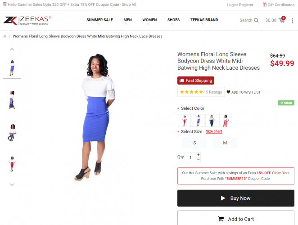The width and height of the screenshot is (298, 225).
Task: Open the shopping cart icon
Action: click(282, 20)
